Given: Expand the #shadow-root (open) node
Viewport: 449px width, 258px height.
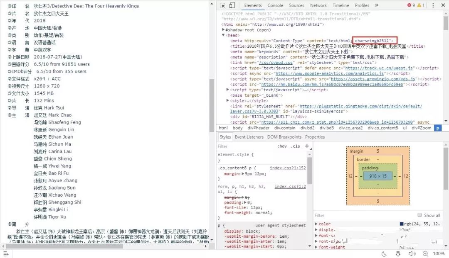Looking at the screenshot, I should 223,30.
